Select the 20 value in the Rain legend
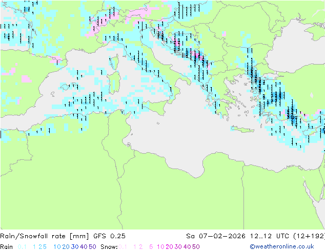This screenshot has width=325, height=251. [x=66, y=247]
